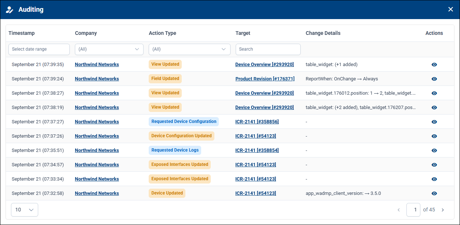
Task: Click the Field Updated badge
Action: pos(165,79)
